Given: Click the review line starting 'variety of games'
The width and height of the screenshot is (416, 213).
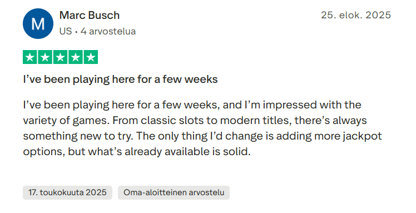Looking at the screenshot, I should tap(195, 121).
